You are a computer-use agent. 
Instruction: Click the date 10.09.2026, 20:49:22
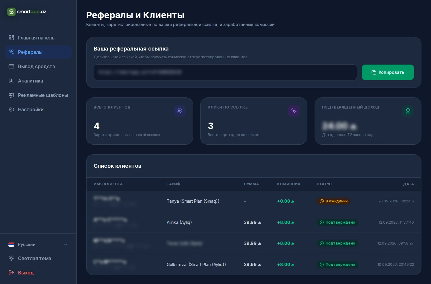[x=395, y=265]
